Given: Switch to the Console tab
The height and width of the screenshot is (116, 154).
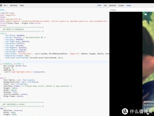Looking at the screenshot, I should click(x=121, y=5).
